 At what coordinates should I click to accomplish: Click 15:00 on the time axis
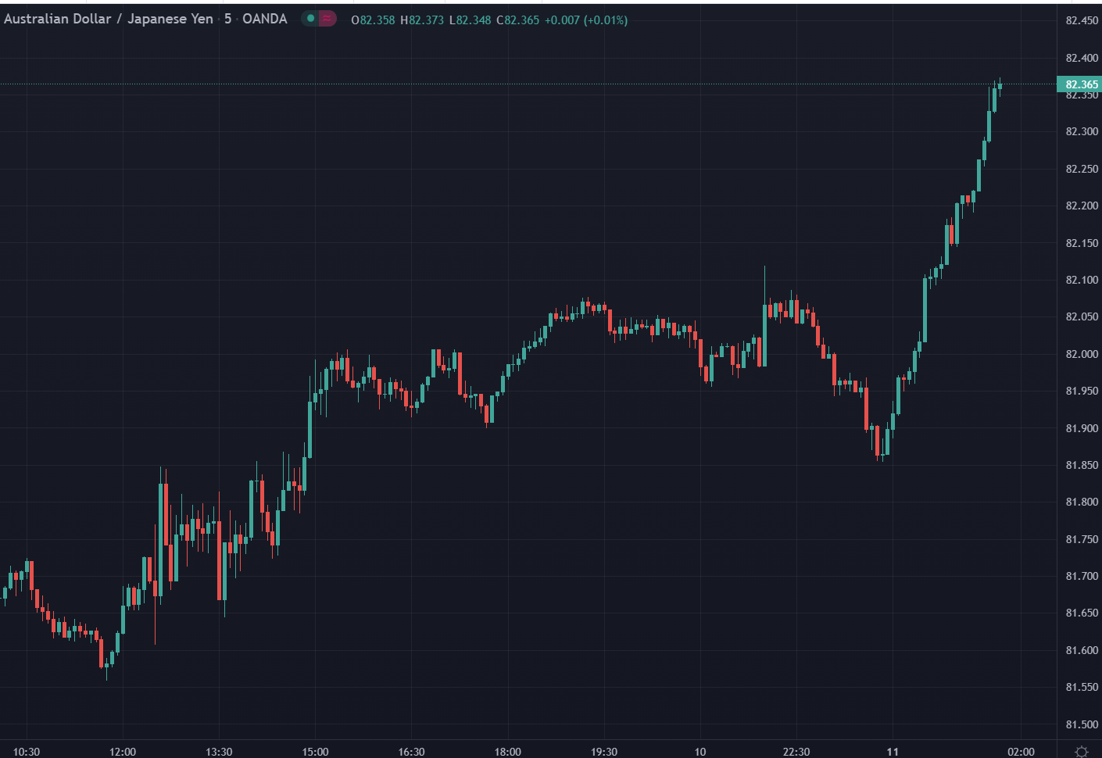coord(315,752)
